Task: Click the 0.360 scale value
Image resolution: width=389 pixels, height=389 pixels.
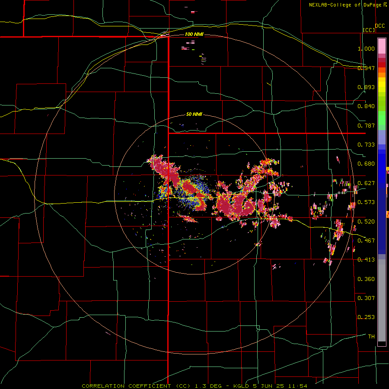Action: point(366,279)
